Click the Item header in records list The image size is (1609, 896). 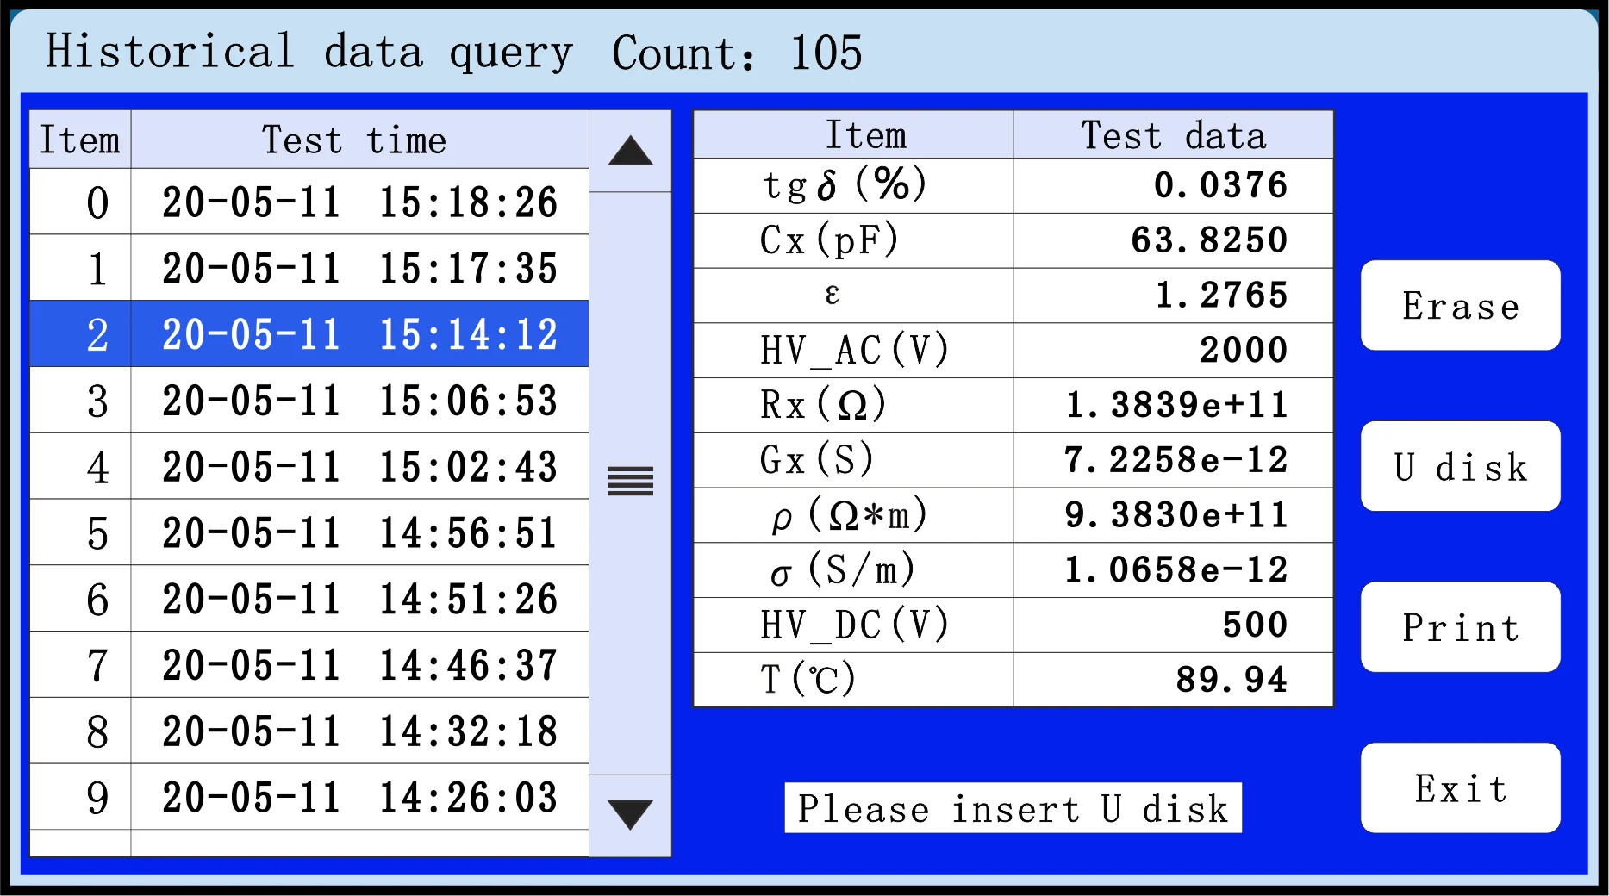[x=80, y=140]
